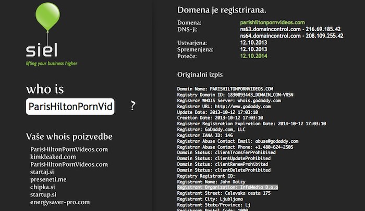Click the green expiry date 12.10.2014

tap(254, 56)
